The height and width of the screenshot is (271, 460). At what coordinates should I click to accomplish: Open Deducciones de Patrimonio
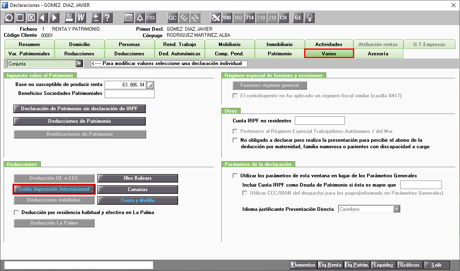tap(80, 122)
